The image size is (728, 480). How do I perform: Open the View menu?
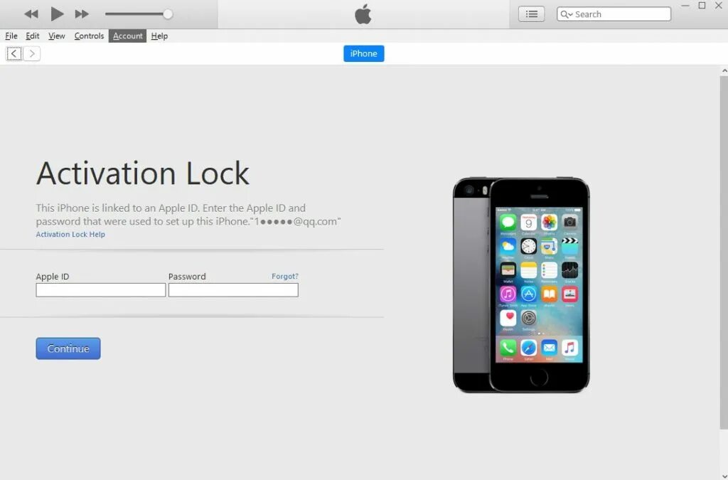point(57,36)
